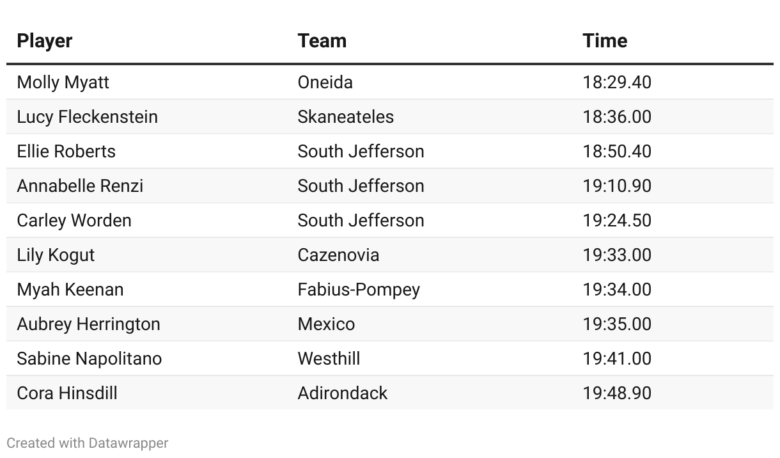The width and height of the screenshot is (780, 458).
Task: Click the Player column header
Action: [x=45, y=41]
